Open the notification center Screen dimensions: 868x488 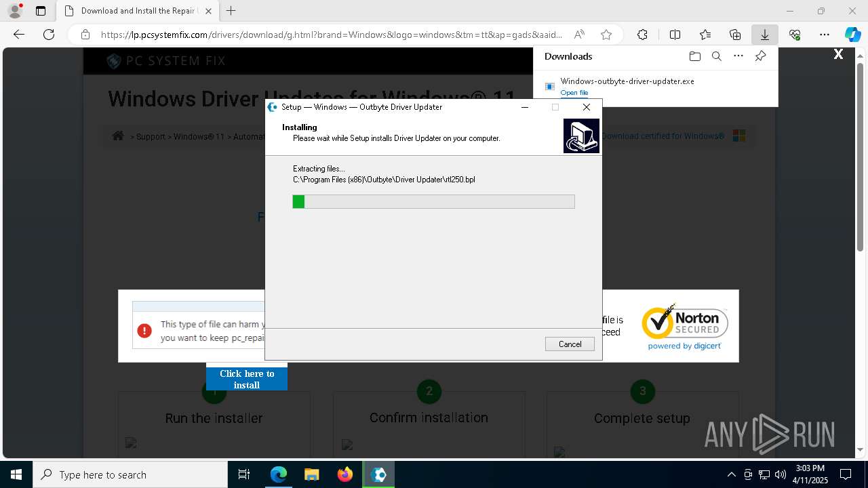(x=846, y=474)
